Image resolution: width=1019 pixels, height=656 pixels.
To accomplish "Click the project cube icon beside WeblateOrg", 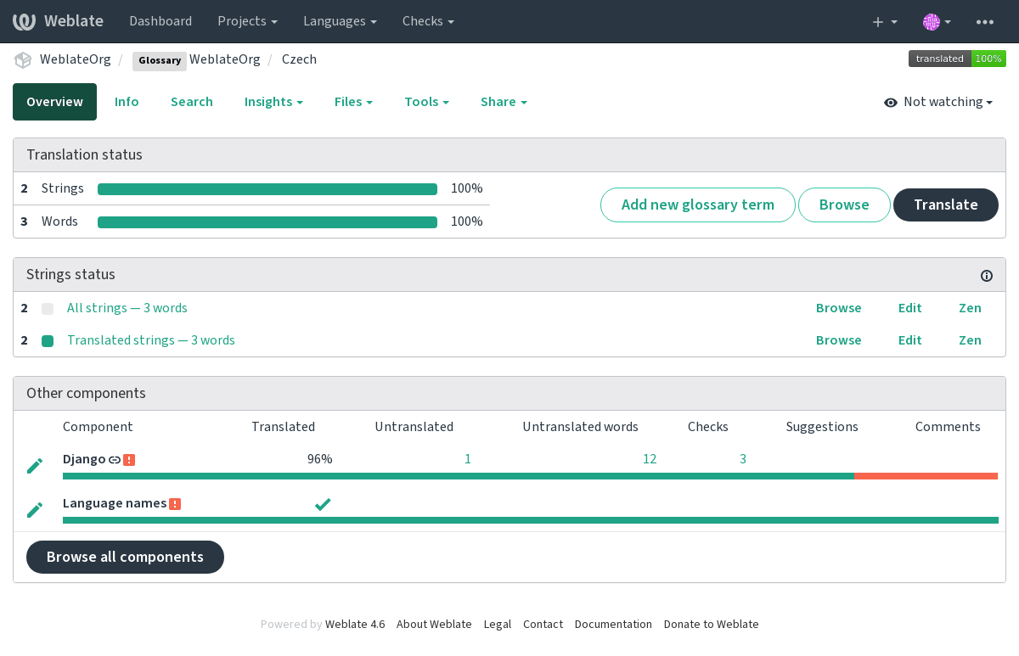I will coord(23,59).
